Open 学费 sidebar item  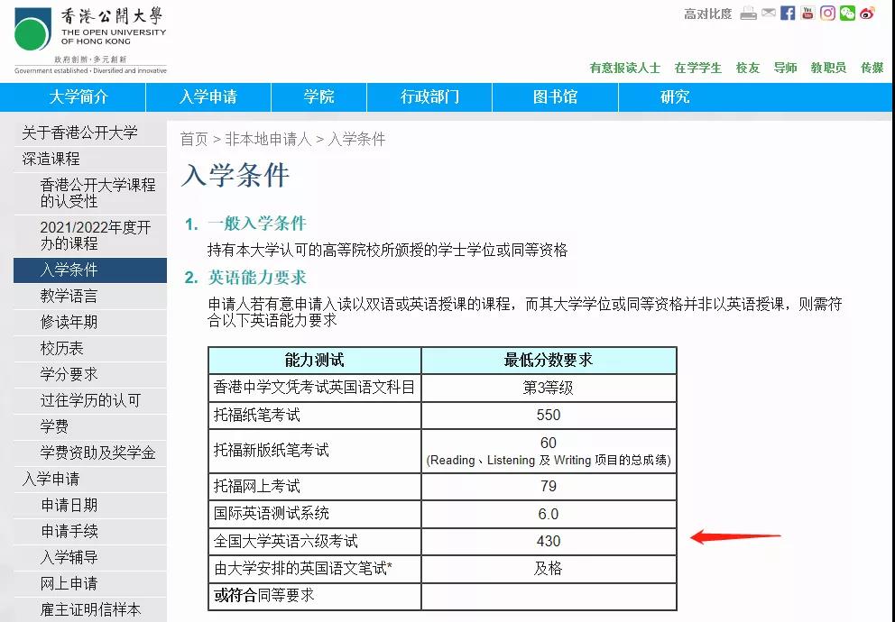[x=90, y=427]
